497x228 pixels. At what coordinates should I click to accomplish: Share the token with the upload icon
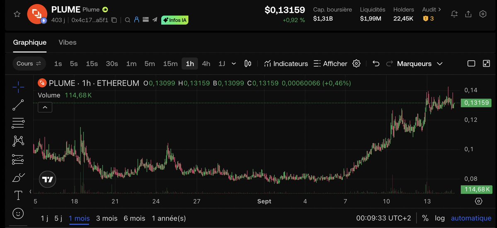tap(468, 14)
